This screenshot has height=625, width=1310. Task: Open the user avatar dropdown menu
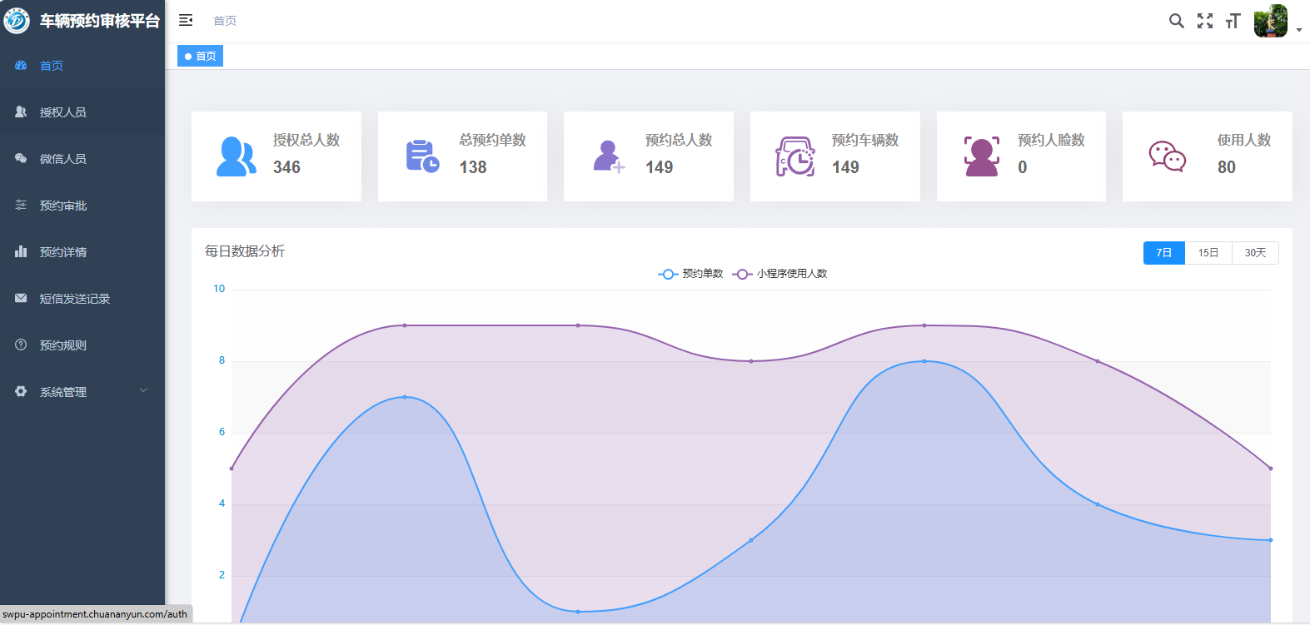click(1277, 22)
